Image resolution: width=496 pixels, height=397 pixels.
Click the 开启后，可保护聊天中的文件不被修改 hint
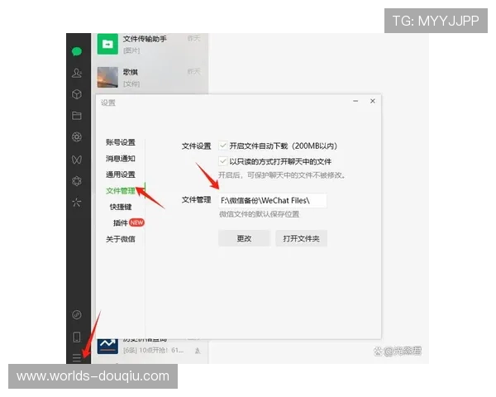282,175
